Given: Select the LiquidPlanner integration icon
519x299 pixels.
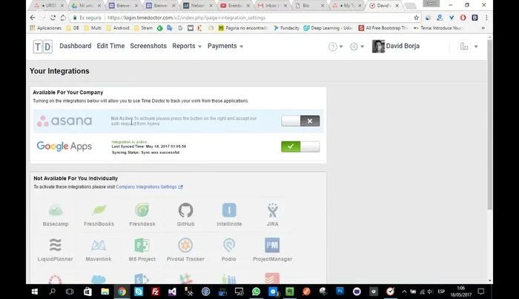Looking at the screenshot, I should 56,245.
